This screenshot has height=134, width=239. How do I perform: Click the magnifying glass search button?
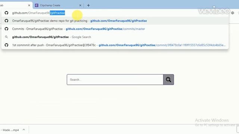[168, 80]
